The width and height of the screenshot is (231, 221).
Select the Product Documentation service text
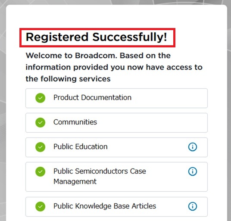[92, 97]
